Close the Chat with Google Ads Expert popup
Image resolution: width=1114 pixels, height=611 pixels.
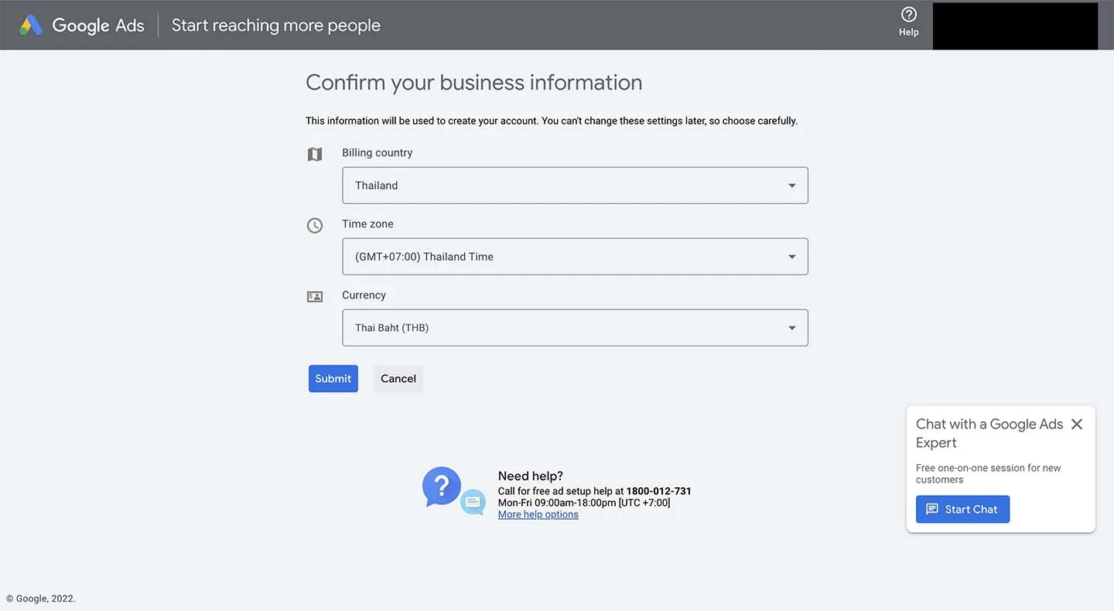1076,425
